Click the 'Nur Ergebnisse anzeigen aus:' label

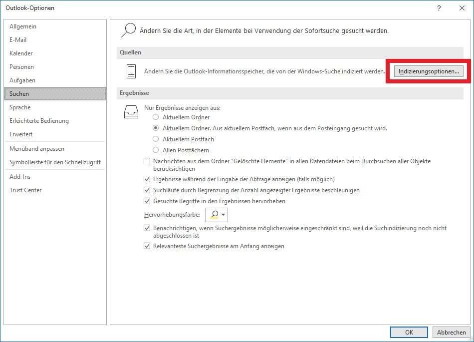pos(182,108)
